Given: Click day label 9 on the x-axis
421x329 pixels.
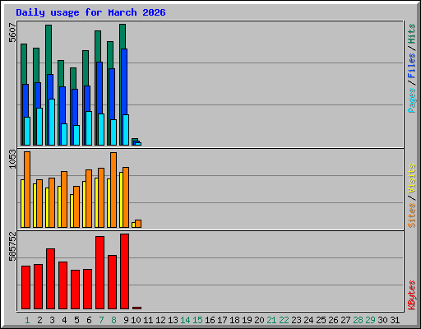Looking at the screenshot, I should point(126,320).
